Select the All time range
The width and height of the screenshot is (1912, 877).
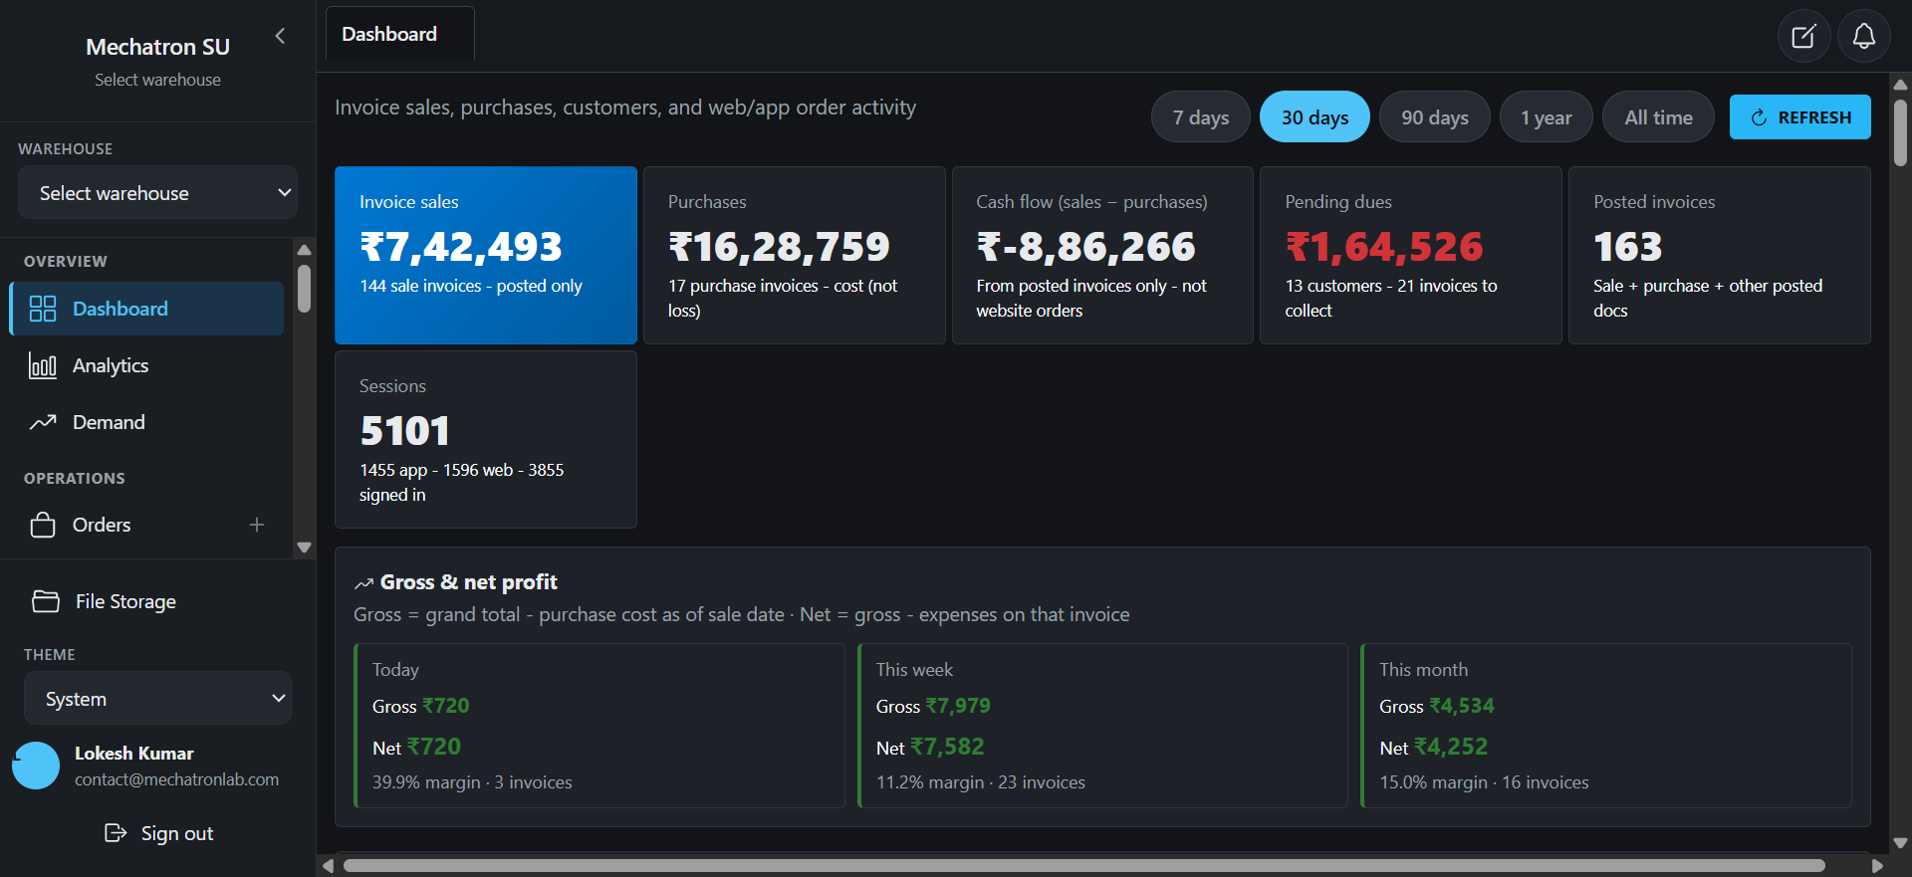pyautogui.click(x=1659, y=117)
